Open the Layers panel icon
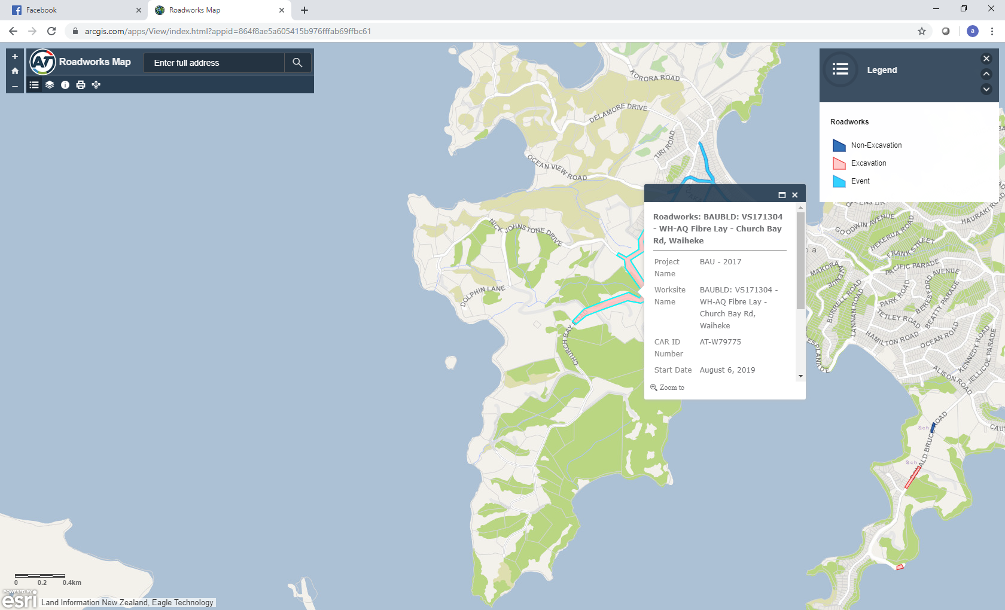 click(50, 85)
